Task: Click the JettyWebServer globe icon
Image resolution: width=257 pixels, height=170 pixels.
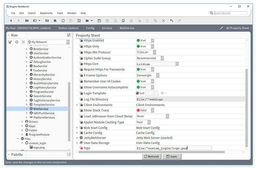Action: (x=81, y=138)
